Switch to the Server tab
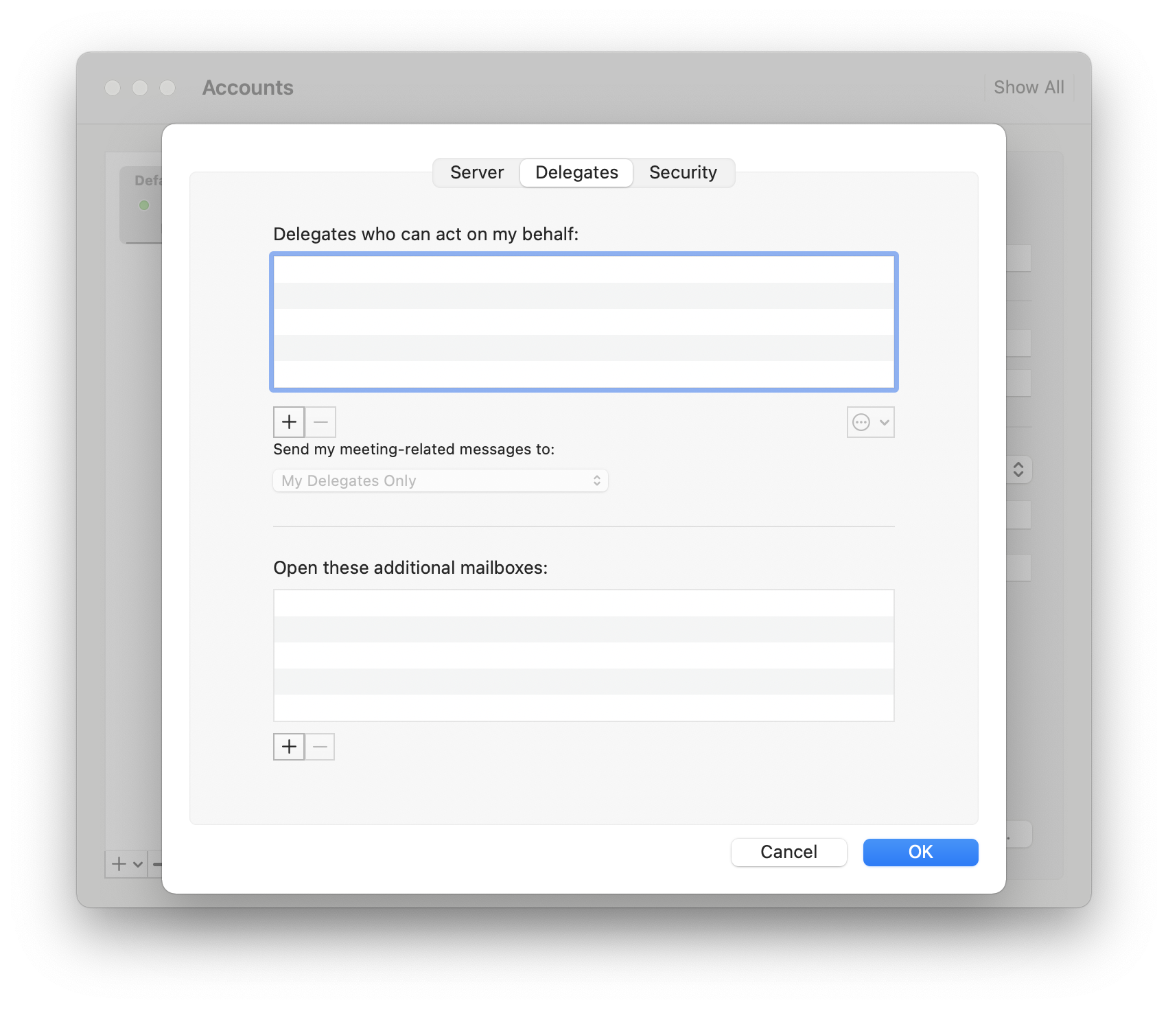This screenshot has height=1009, width=1168. pos(476,172)
